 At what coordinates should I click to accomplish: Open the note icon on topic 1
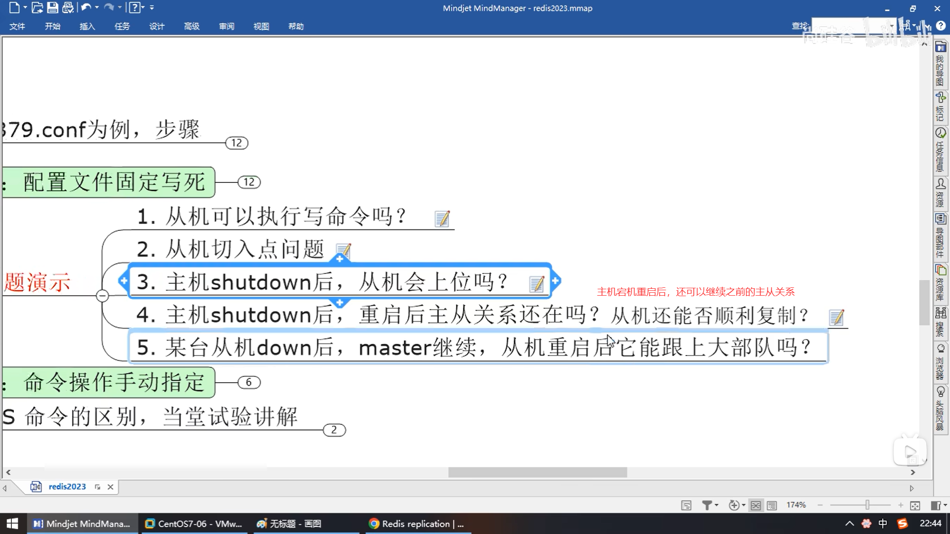pyautogui.click(x=442, y=219)
